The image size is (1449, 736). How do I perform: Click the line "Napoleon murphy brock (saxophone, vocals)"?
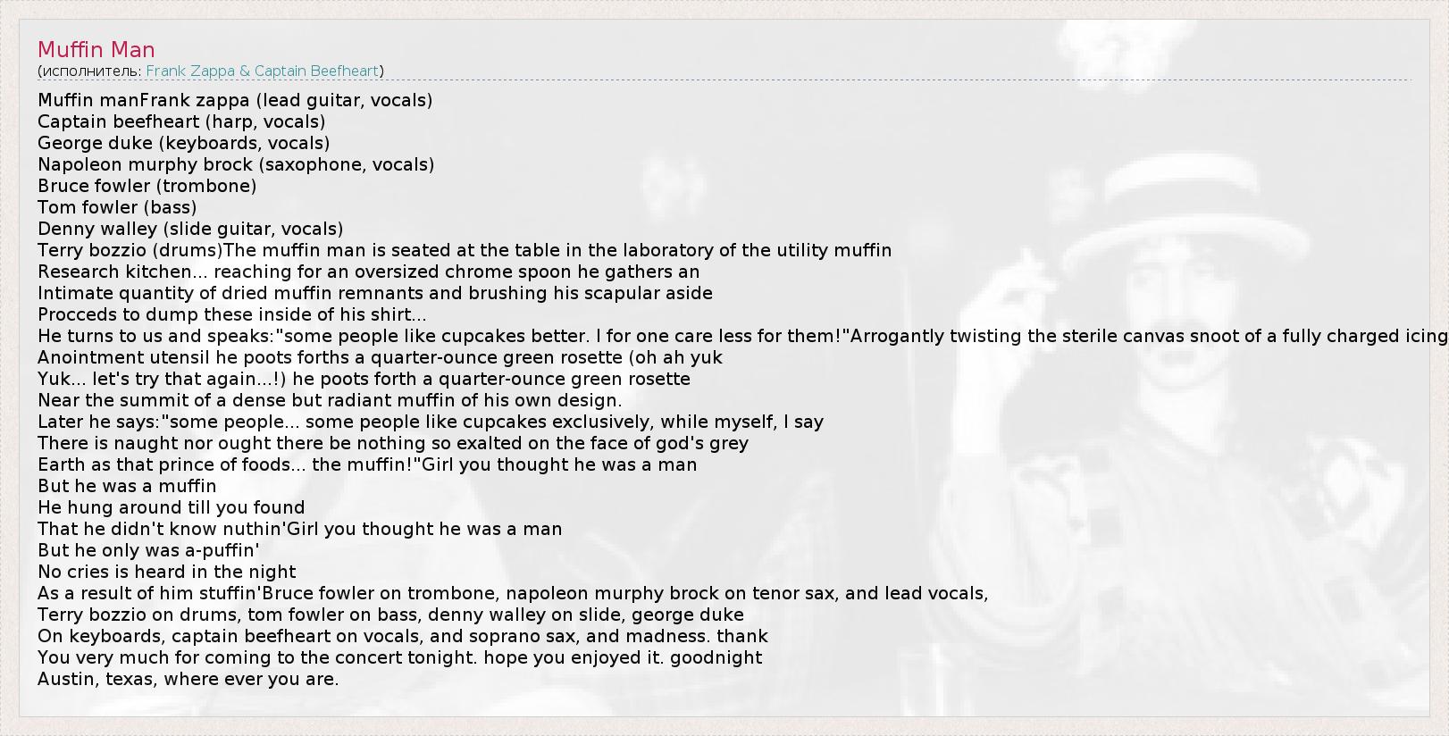click(236, 164)
